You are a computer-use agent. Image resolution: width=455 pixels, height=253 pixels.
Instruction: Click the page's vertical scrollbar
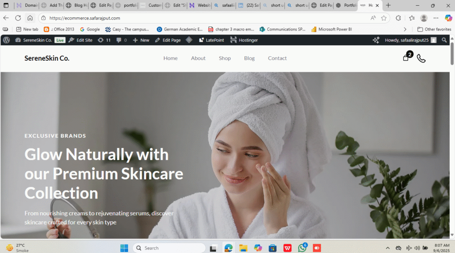[452, 133]
